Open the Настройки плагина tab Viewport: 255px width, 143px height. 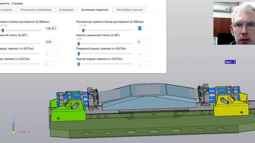129,10
